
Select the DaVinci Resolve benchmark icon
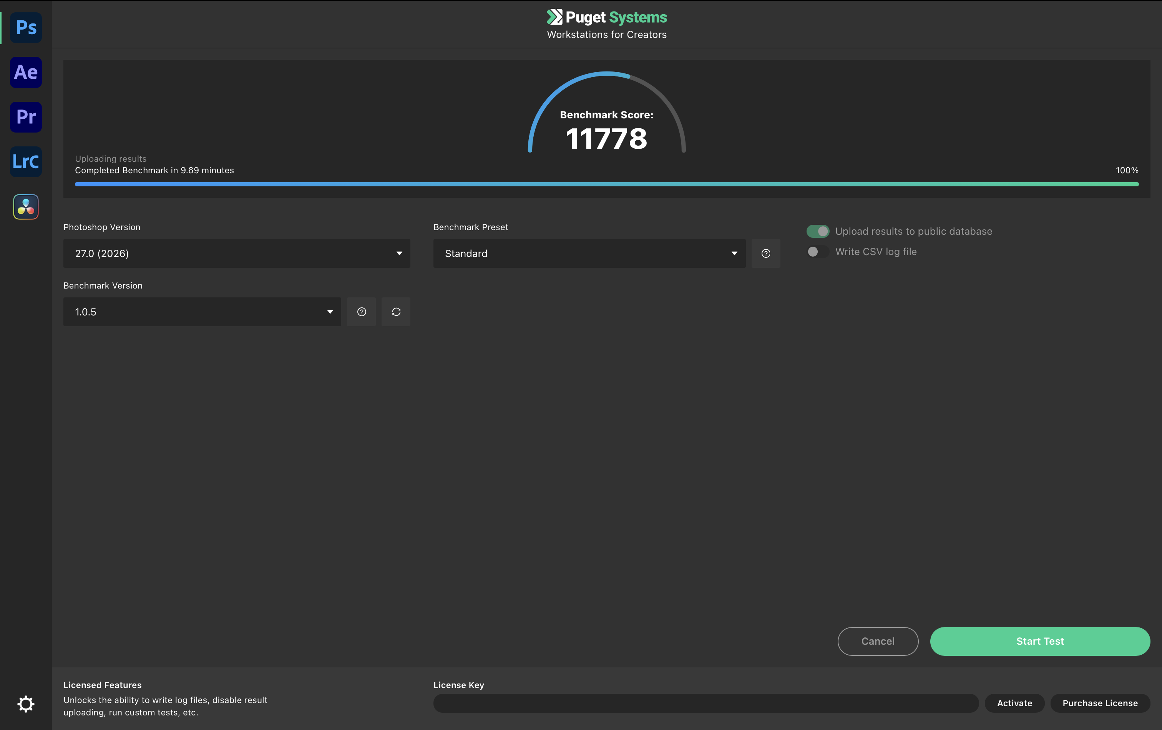pos(26,206)
